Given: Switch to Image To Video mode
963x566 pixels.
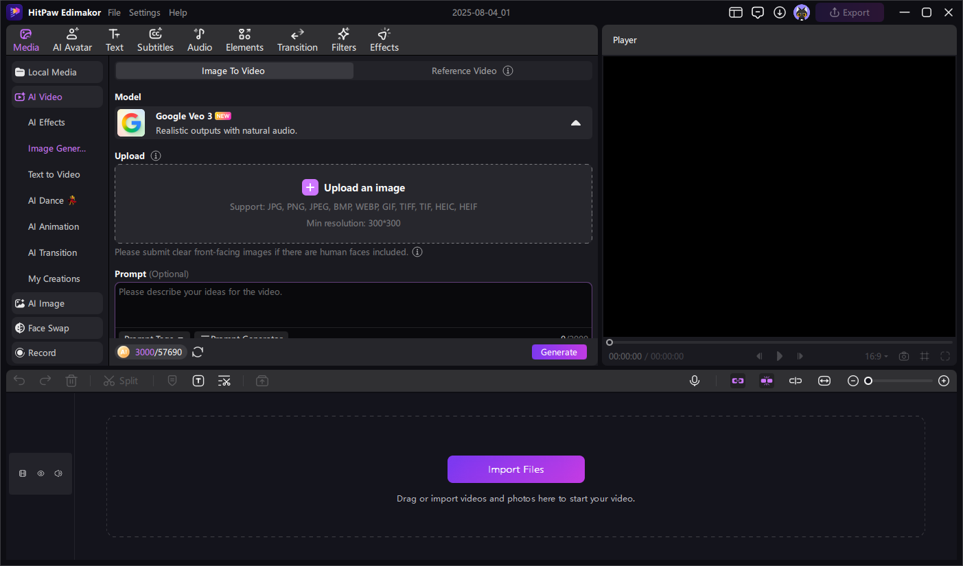Looking at the screenshot, I should (x=233, y=71).
